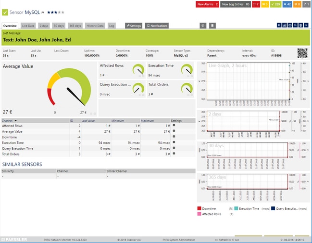Open the Live Graph 2 hours chart
Image resolution: width=312 pixels, height=243 pixels.
[253, 85]
